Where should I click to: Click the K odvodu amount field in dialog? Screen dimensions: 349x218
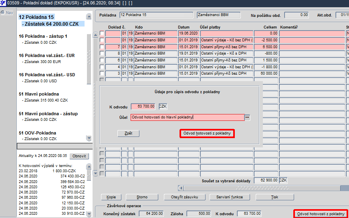point(143,106)
